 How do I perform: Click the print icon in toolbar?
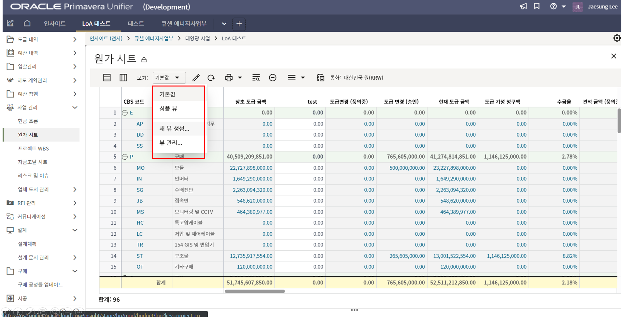click(x=229, y=78)
